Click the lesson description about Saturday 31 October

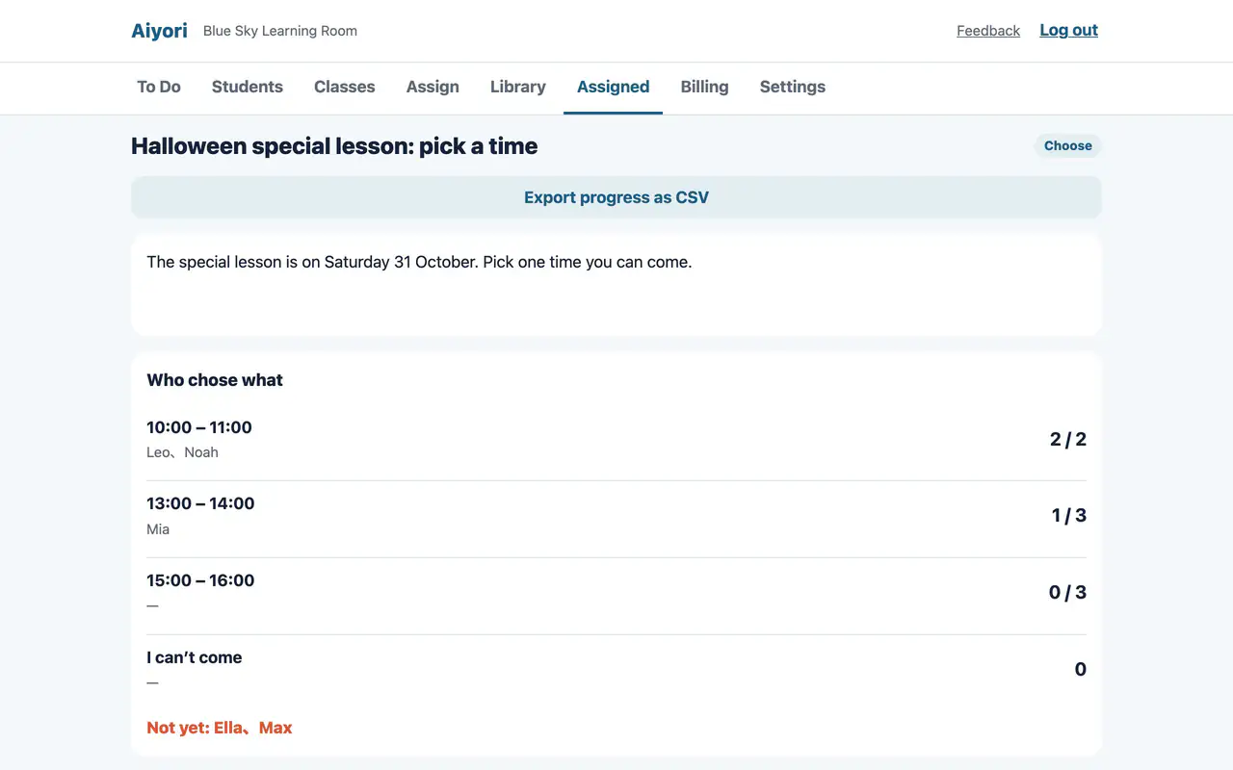[419, 262]
